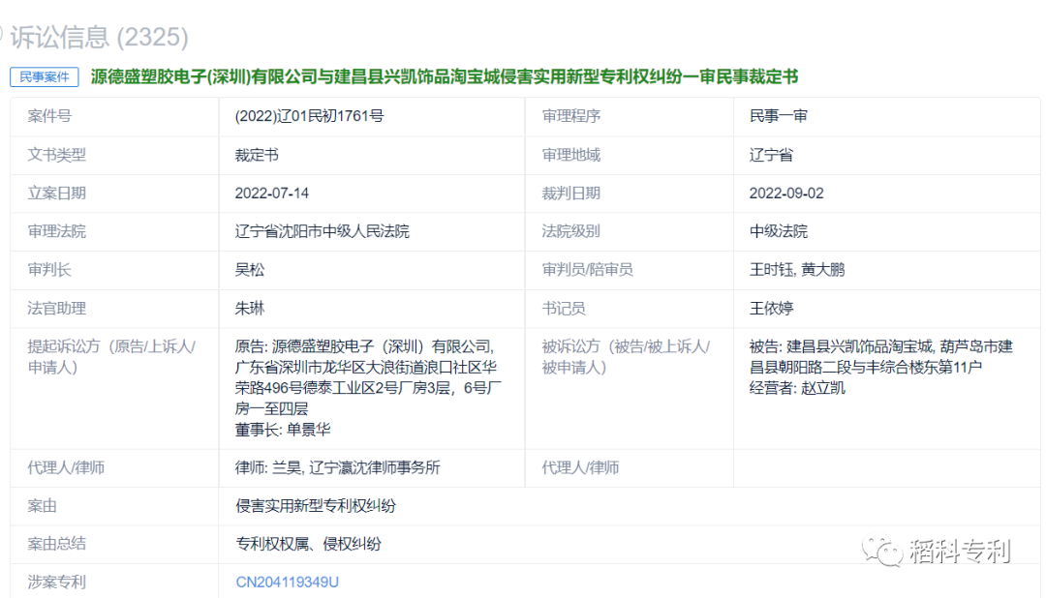Select judges 王时钰, 黄大鹏
Screen dimensions: 1046x598
[x=797, y=270]
